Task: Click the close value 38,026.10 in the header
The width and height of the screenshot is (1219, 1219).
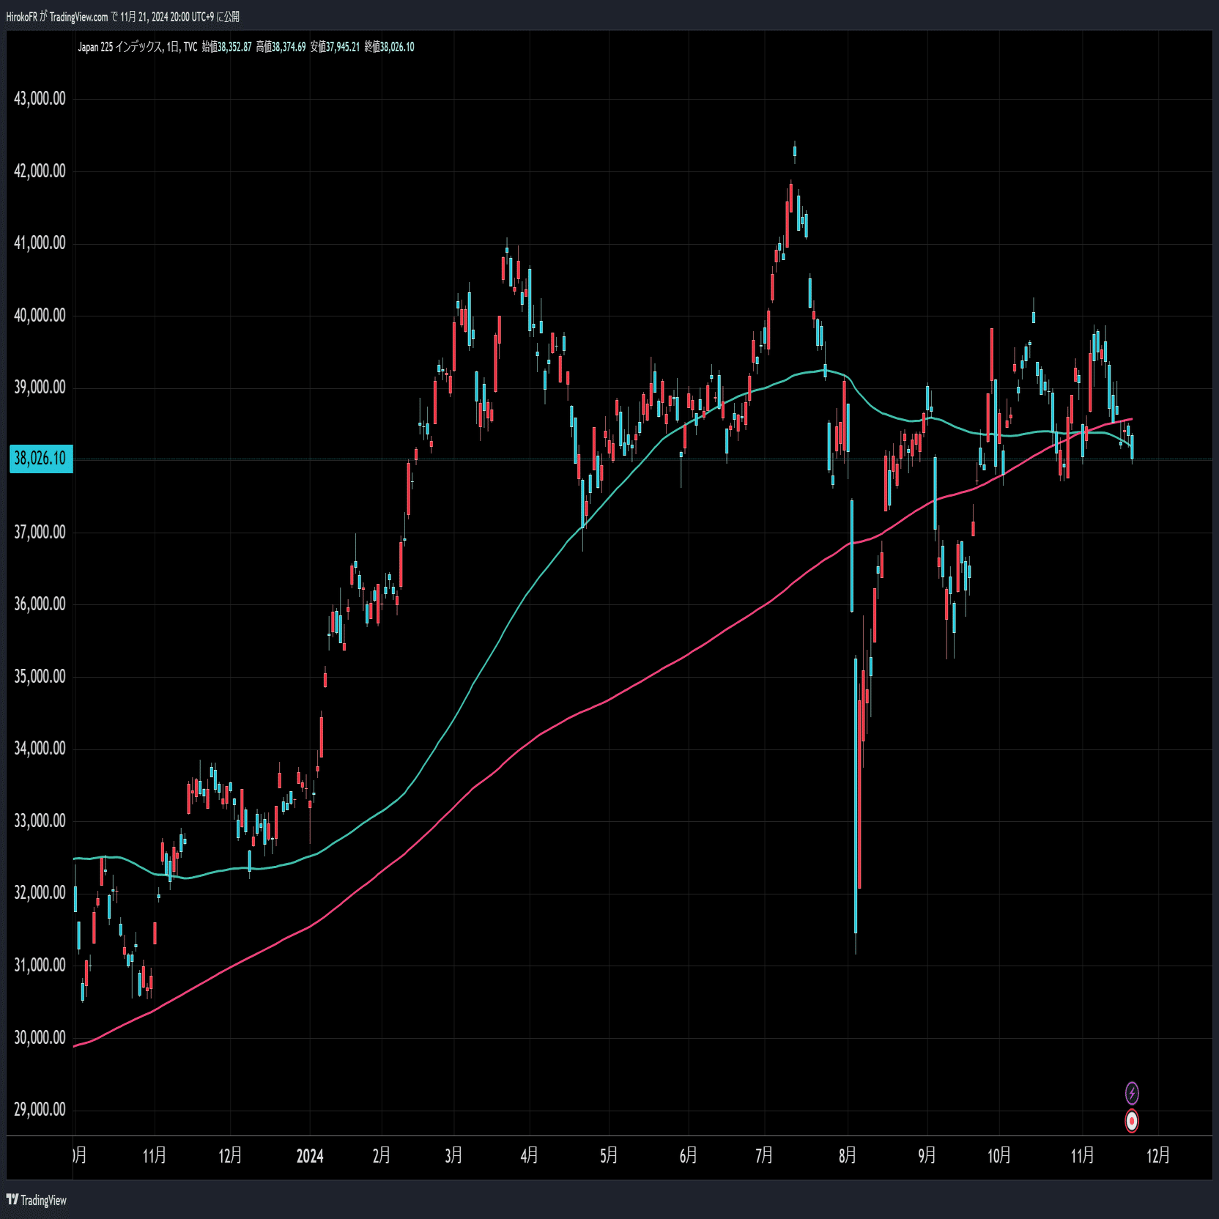Action: (x=397, y=47)
